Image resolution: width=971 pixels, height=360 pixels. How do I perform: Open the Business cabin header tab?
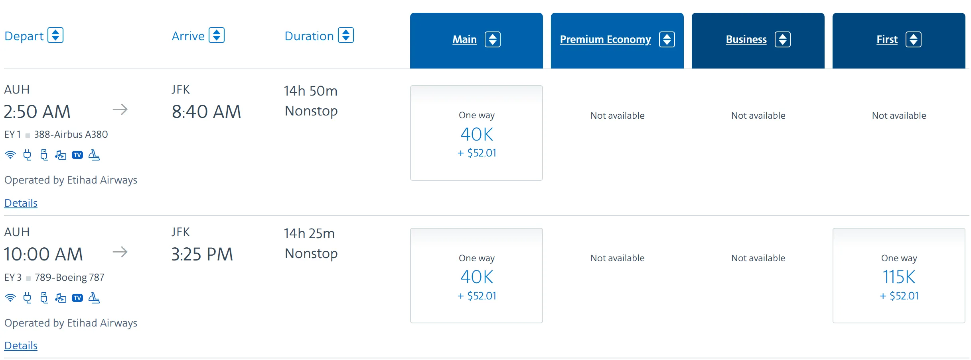(746, 39)
